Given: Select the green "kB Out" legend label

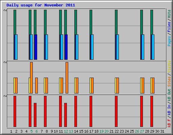Looking at the screenshot, I should coord(169,95).
